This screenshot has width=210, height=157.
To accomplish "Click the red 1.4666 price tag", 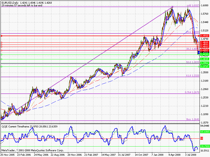I will click(204, 42).
